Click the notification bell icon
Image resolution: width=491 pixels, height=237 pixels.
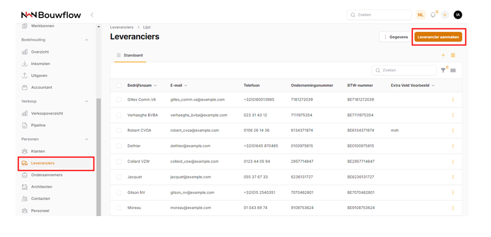(433, 15)
